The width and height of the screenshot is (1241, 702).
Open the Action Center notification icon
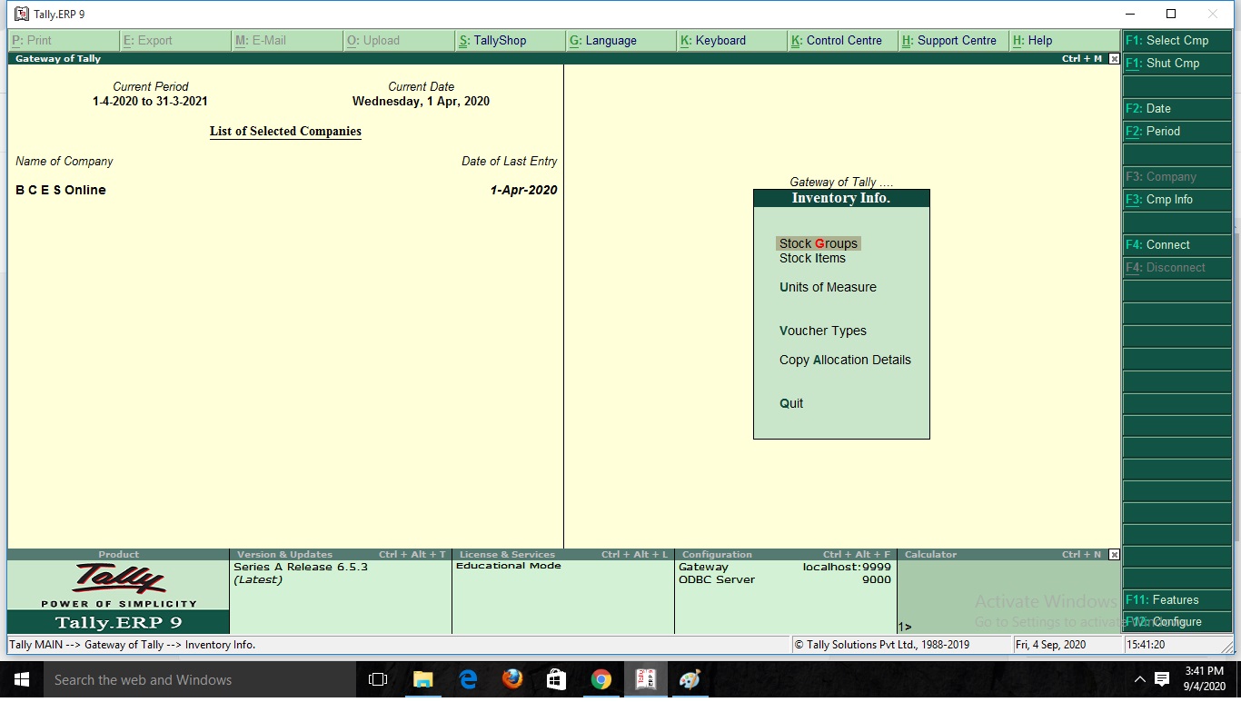(x=1161, y=679)
